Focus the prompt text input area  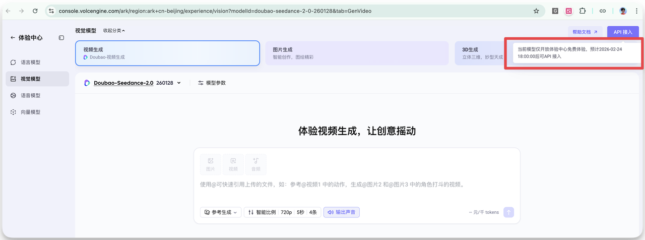coord(357,185)
